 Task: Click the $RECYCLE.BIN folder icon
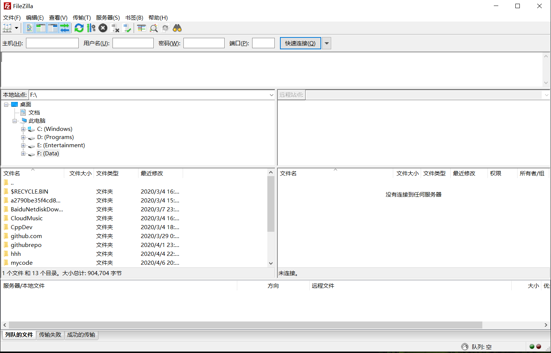[x=6, y=191]
